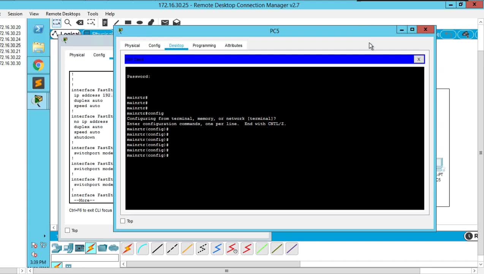The height and width of the screenshot is (274, 484).
Task: Click the device search field under categories
Action: pyautogui.click(x=85, y=258)
